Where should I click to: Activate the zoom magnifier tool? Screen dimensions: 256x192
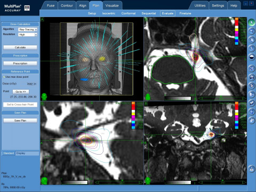point(252,31)
